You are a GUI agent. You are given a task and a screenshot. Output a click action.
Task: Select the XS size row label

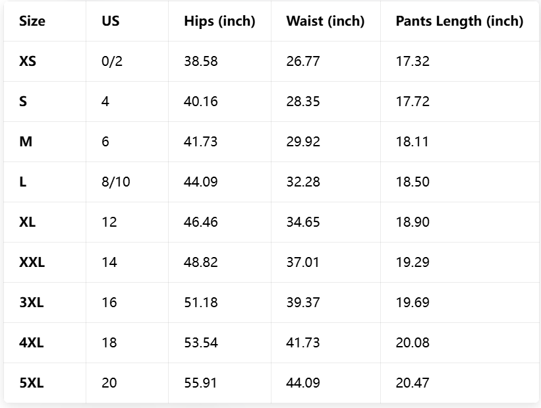[28, 61]
